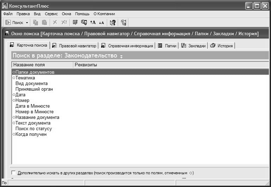Select the Дата в Минюсте field row
The height and width of the screenshot is (187, 271).
point(140,106)
